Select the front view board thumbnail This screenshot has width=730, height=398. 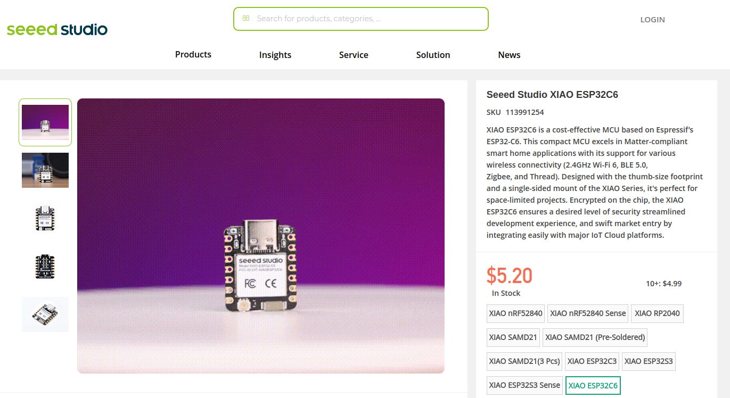click(45, 218)
